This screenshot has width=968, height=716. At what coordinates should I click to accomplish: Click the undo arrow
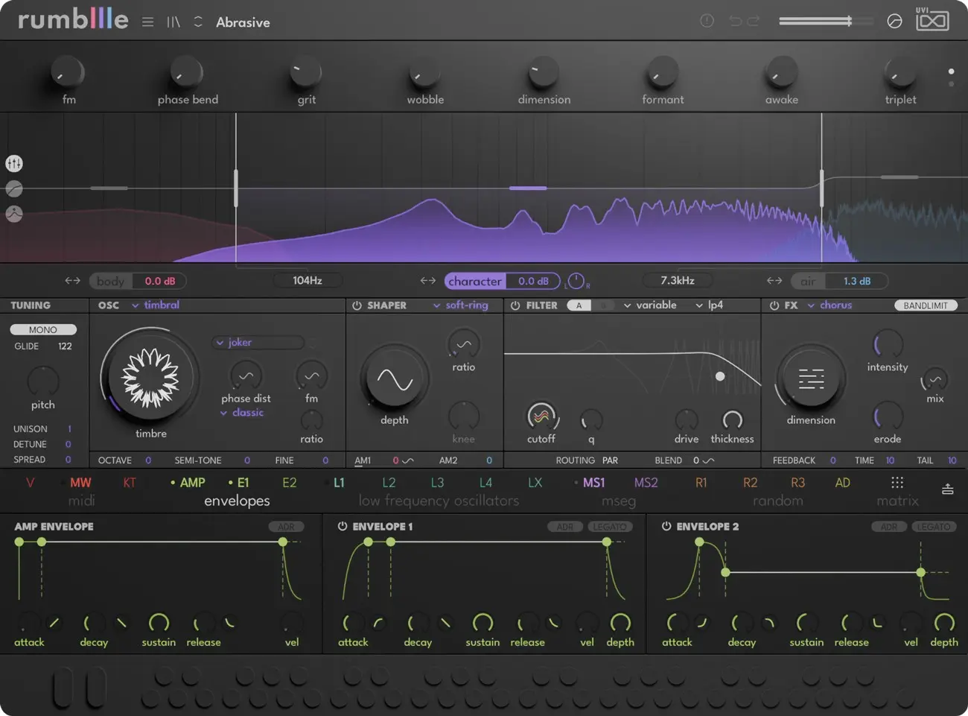(x=736, y=21)
